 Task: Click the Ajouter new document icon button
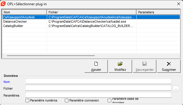coord(96,66)
